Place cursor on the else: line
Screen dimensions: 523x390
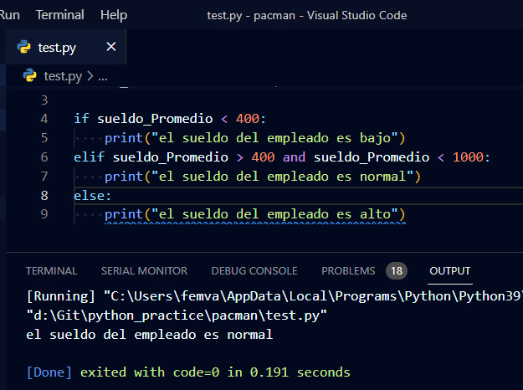92,195
